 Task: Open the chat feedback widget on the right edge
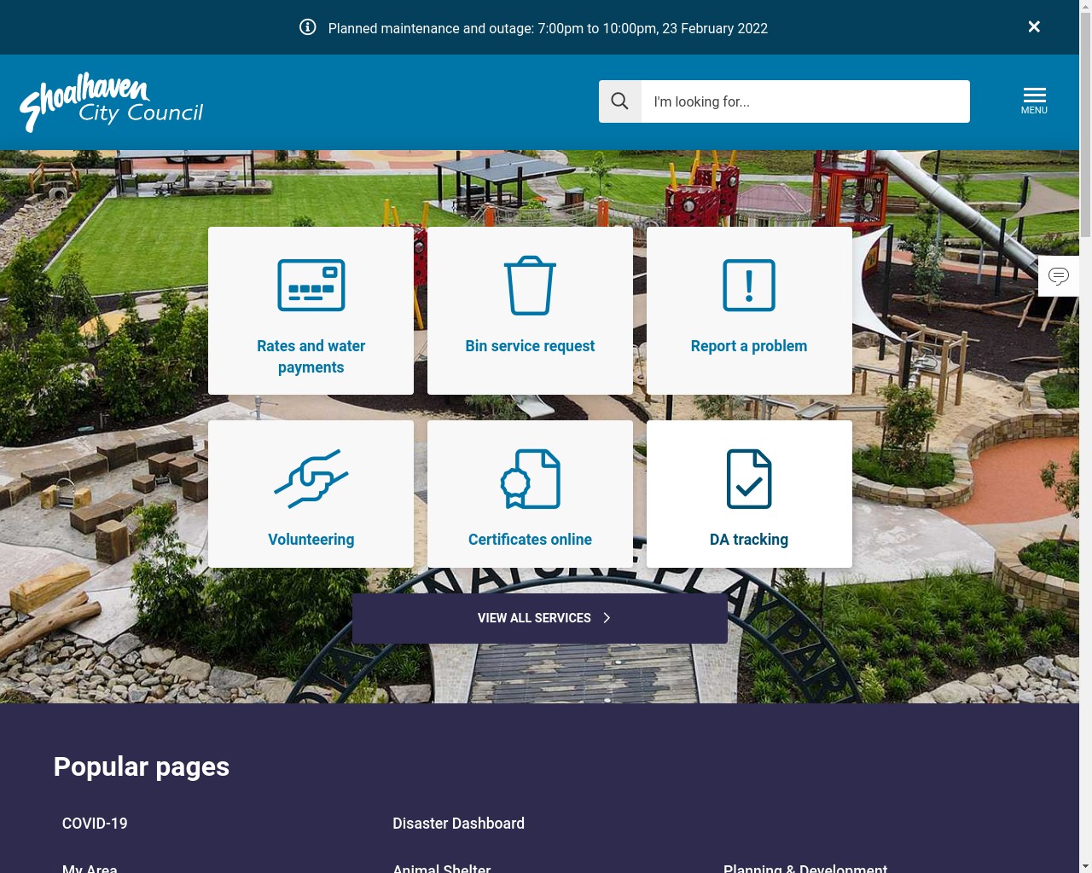pos(1059,275)
